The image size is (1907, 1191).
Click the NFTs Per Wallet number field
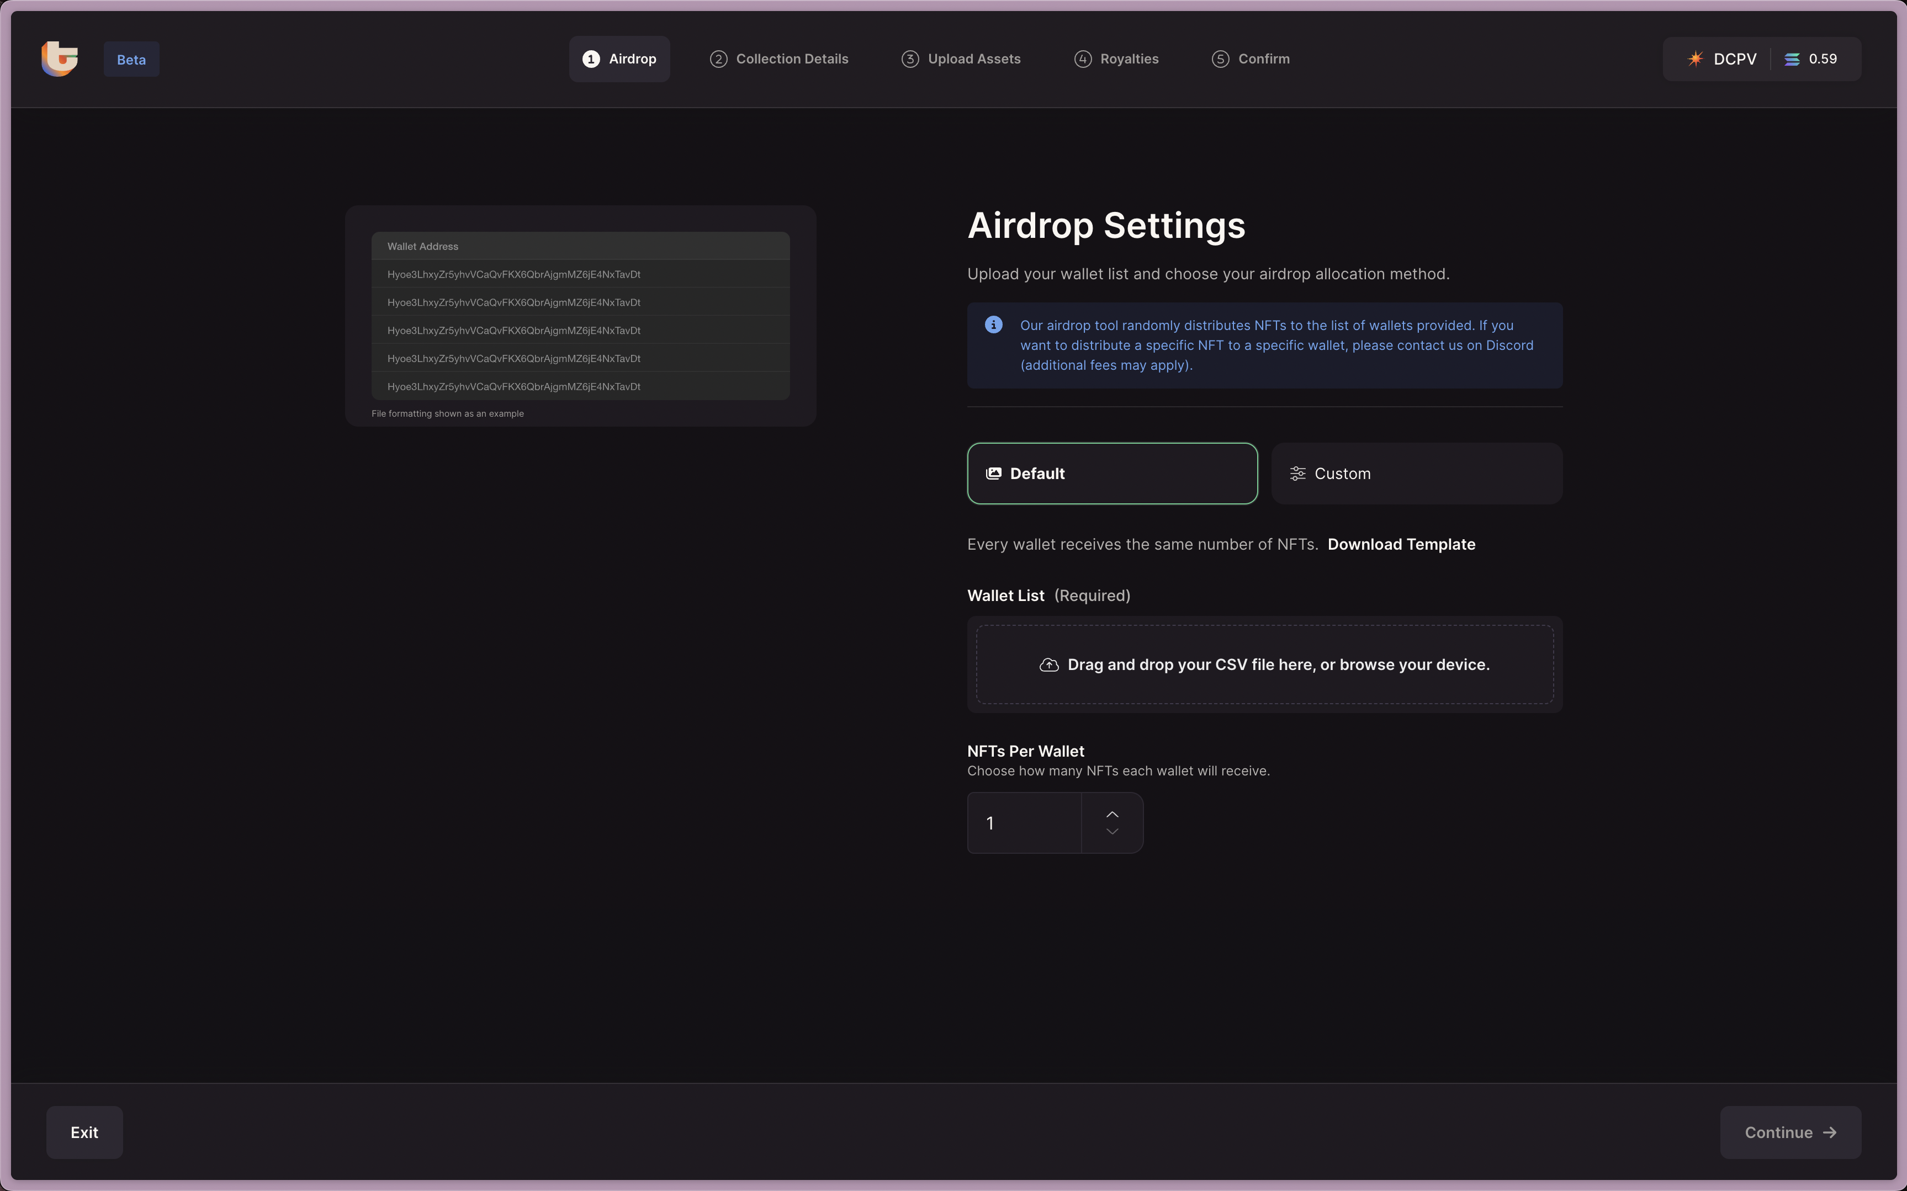[1024, 823]
